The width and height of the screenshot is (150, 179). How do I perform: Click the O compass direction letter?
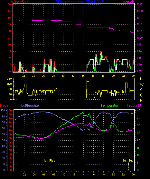[x=141, y=95]
